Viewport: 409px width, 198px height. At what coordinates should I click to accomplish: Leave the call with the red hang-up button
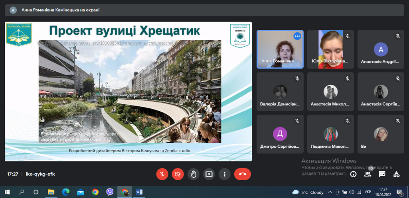tap(242, 174)
